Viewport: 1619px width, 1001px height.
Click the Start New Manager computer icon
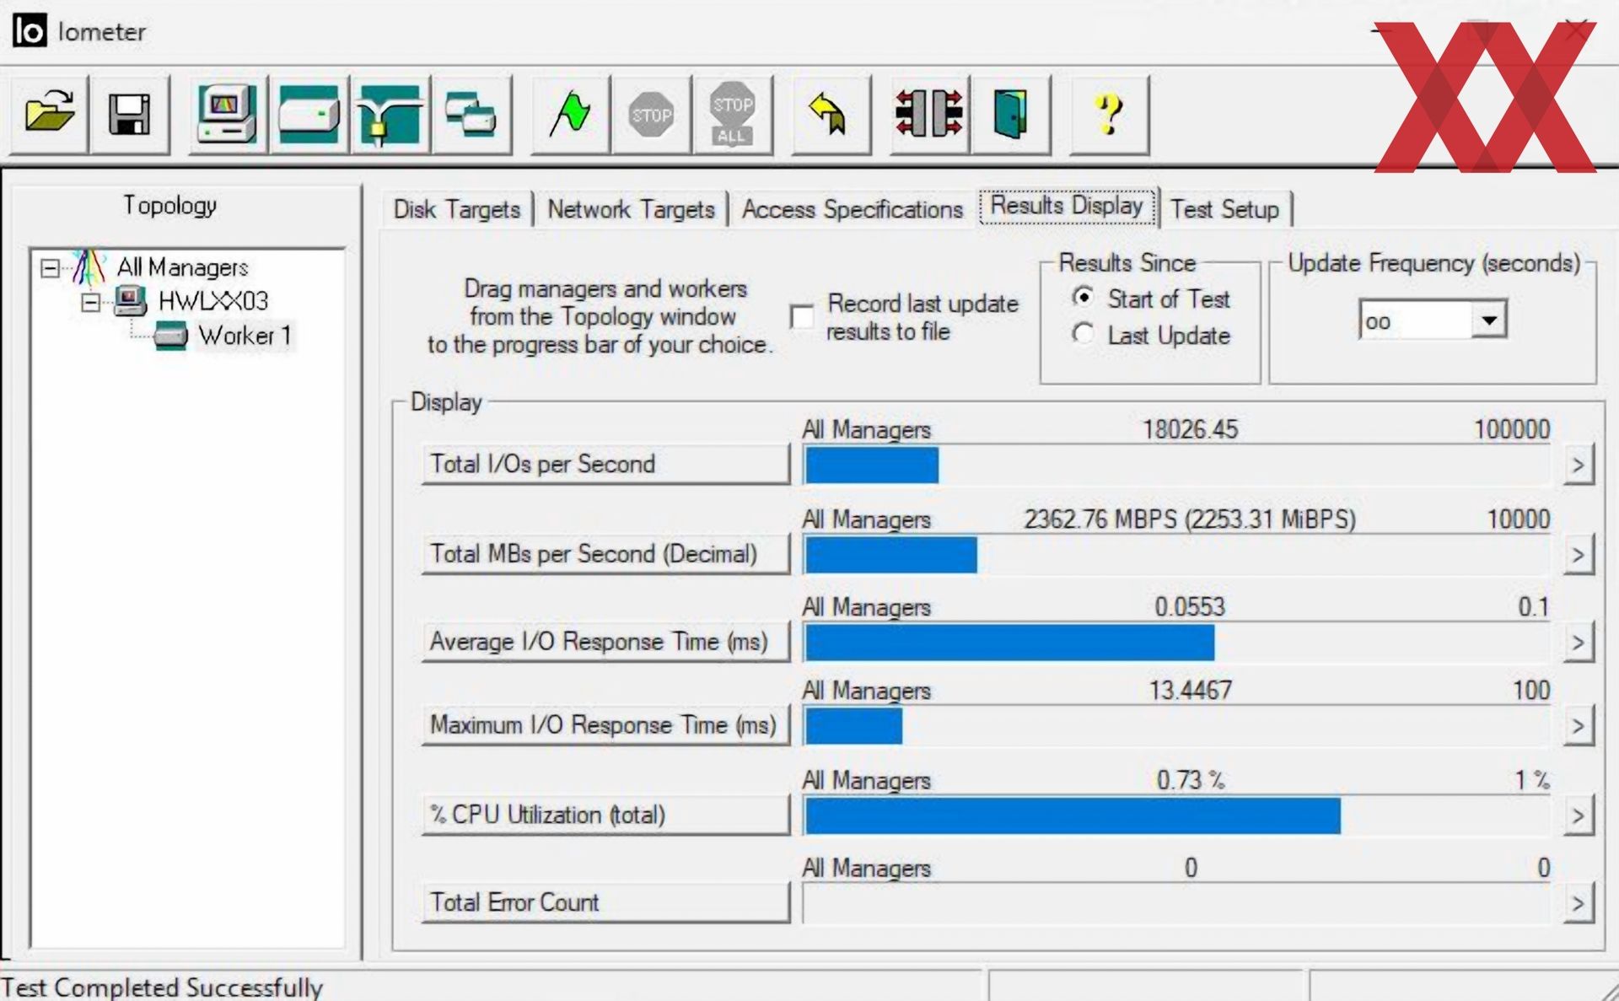(x=227, y=114)
